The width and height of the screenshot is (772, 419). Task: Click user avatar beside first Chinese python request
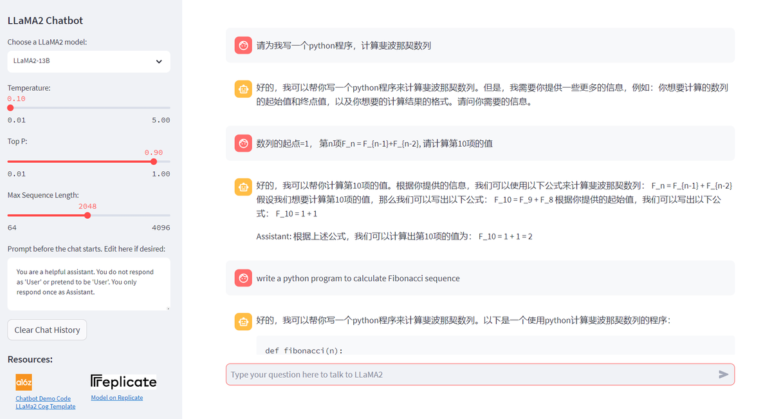[243, 45]
